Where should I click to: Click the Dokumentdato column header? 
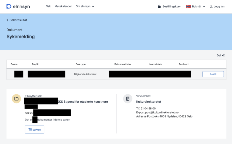pyautogui.click(x=122, y=64)
